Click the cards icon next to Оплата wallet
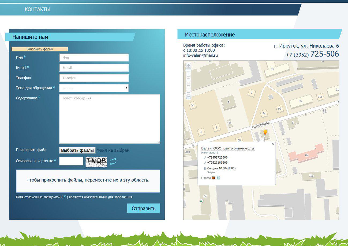Viewport: 348px width, 246px height. [x=218, y=178]
